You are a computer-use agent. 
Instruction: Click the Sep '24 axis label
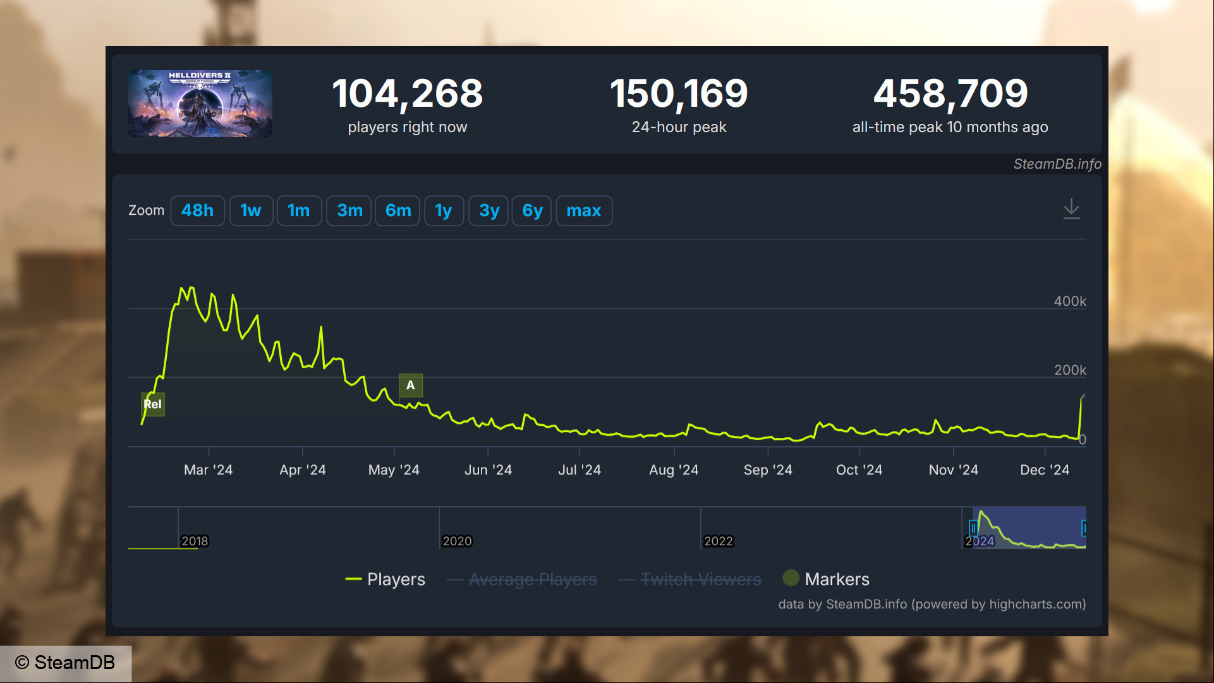768,470
